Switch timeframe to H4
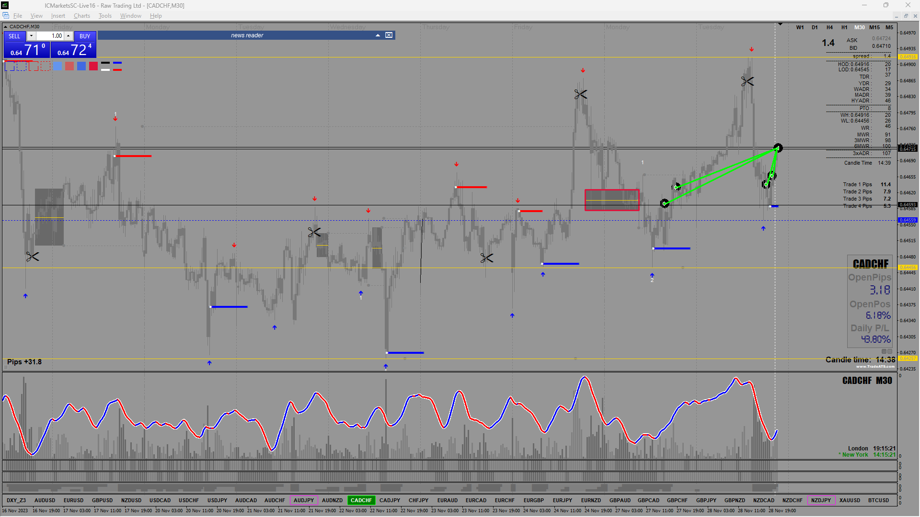 [x=829, y=27]
